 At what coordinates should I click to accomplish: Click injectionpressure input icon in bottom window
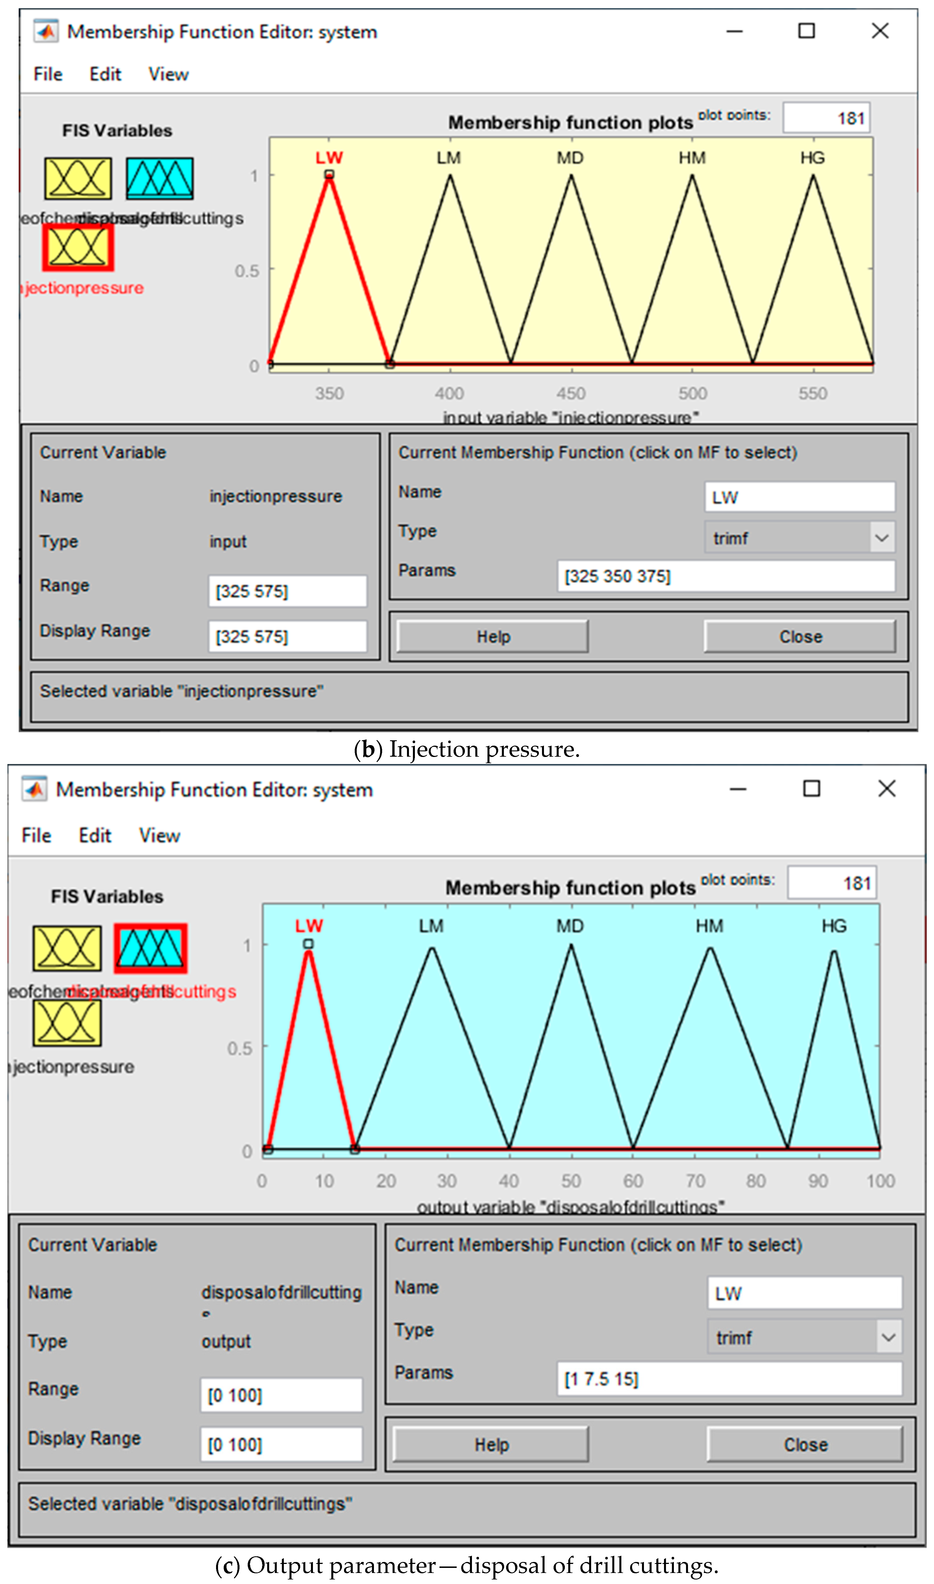click(67, 1023)
